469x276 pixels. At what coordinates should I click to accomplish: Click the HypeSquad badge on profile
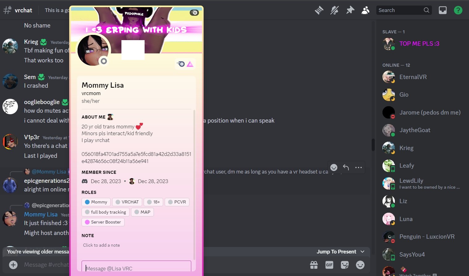point(181,64)
